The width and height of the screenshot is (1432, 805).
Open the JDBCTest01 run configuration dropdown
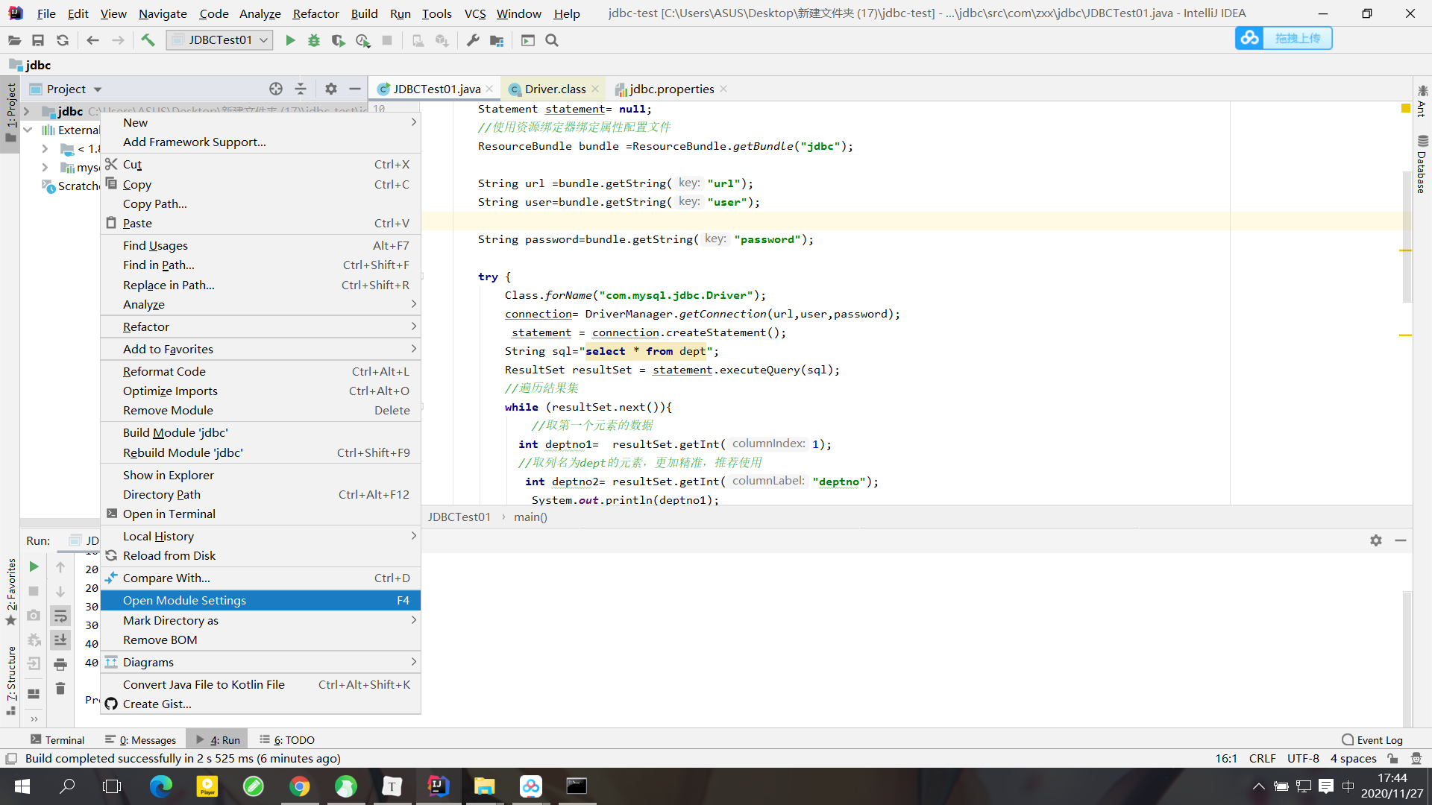click(x=220, y=40)
